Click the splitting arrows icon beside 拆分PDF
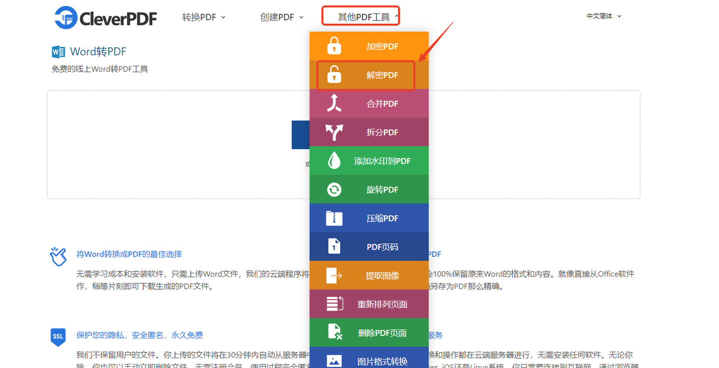719x368 pixels. coord(334,132)
